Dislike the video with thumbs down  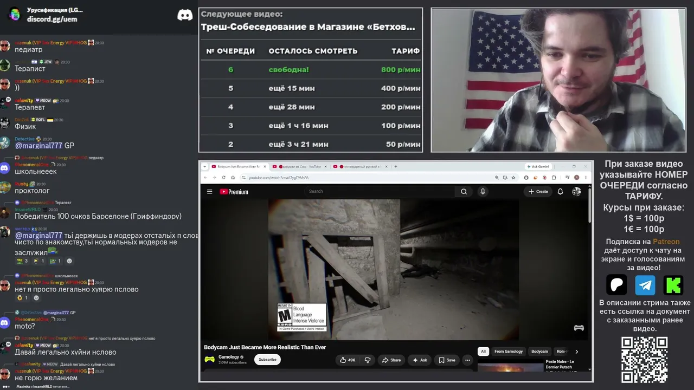[368, 360]
